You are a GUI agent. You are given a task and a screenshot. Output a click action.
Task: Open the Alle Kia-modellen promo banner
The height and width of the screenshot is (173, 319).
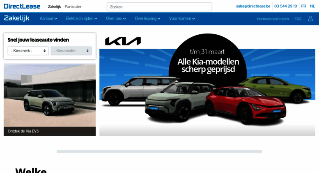coord(207,85)
